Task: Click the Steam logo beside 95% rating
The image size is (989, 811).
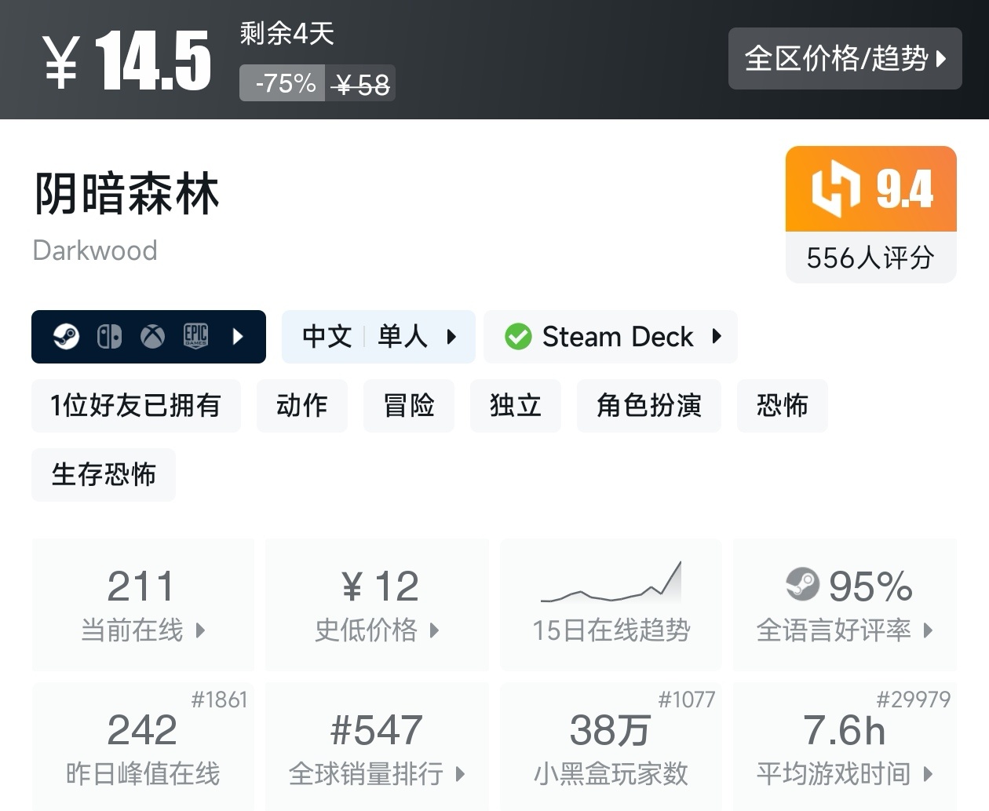Action: [x=802, y=585]
